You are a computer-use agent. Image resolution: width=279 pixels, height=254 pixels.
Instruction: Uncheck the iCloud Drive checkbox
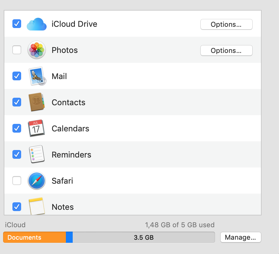(17, 24)
